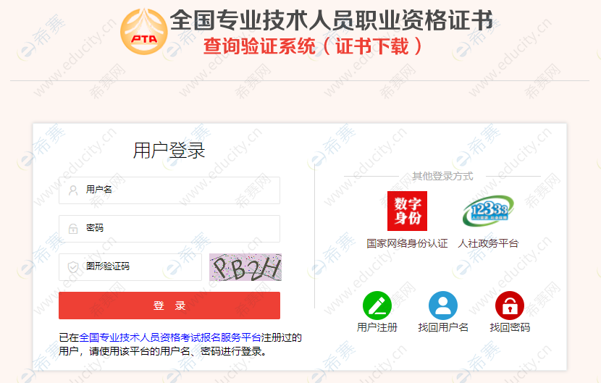Open the 12333 platform logo
The height and width of the screenshot is (383, 601).
488,211
